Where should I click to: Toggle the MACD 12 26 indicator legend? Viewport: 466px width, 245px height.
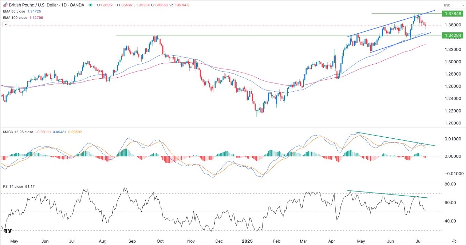click(14, 132)
